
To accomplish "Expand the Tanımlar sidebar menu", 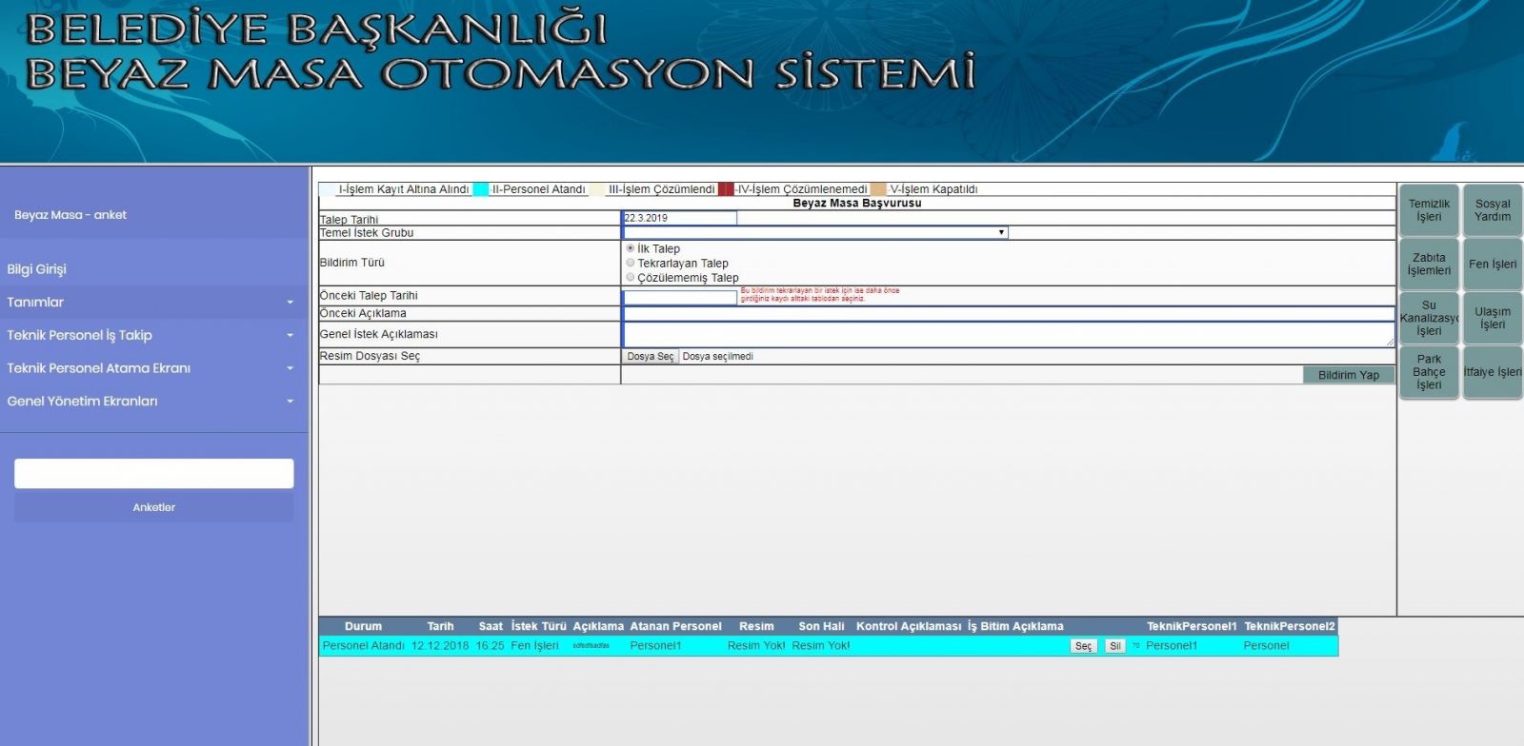I will click(152, 302).
